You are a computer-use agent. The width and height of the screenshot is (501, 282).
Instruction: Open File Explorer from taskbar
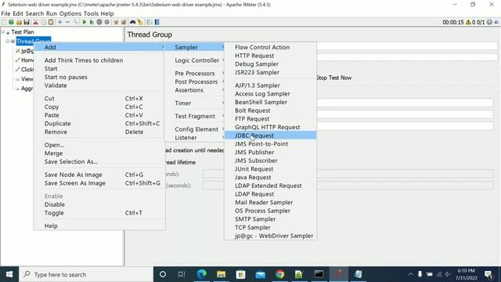pyautogui.click(x=221, y=274)
